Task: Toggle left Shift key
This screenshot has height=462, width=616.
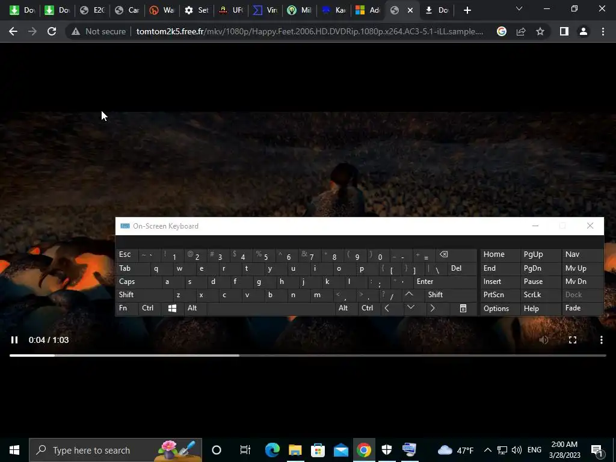Action: coord(144,295)
